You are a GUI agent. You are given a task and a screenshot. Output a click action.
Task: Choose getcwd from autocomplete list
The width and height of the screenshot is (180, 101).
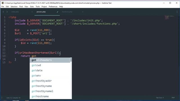click(50, 65)
